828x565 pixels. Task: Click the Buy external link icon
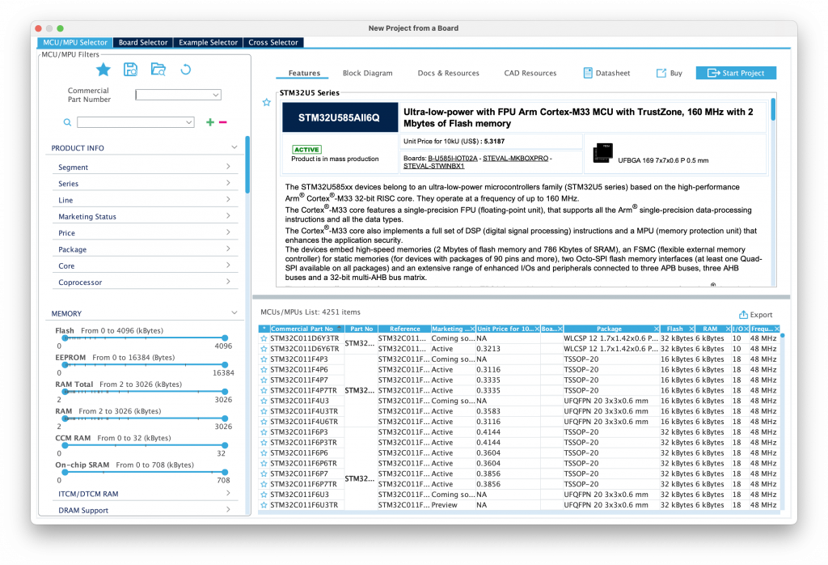click(x=661, y=73)
